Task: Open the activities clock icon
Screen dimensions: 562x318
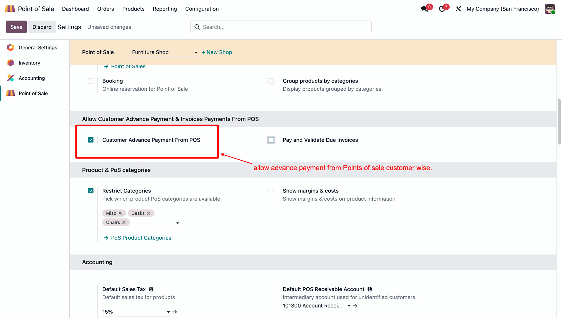Action: 442,9
